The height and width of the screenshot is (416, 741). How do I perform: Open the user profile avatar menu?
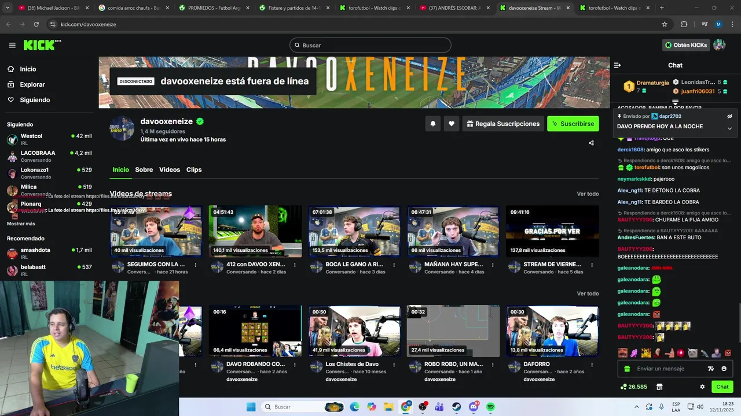click(x=720, y=45)
